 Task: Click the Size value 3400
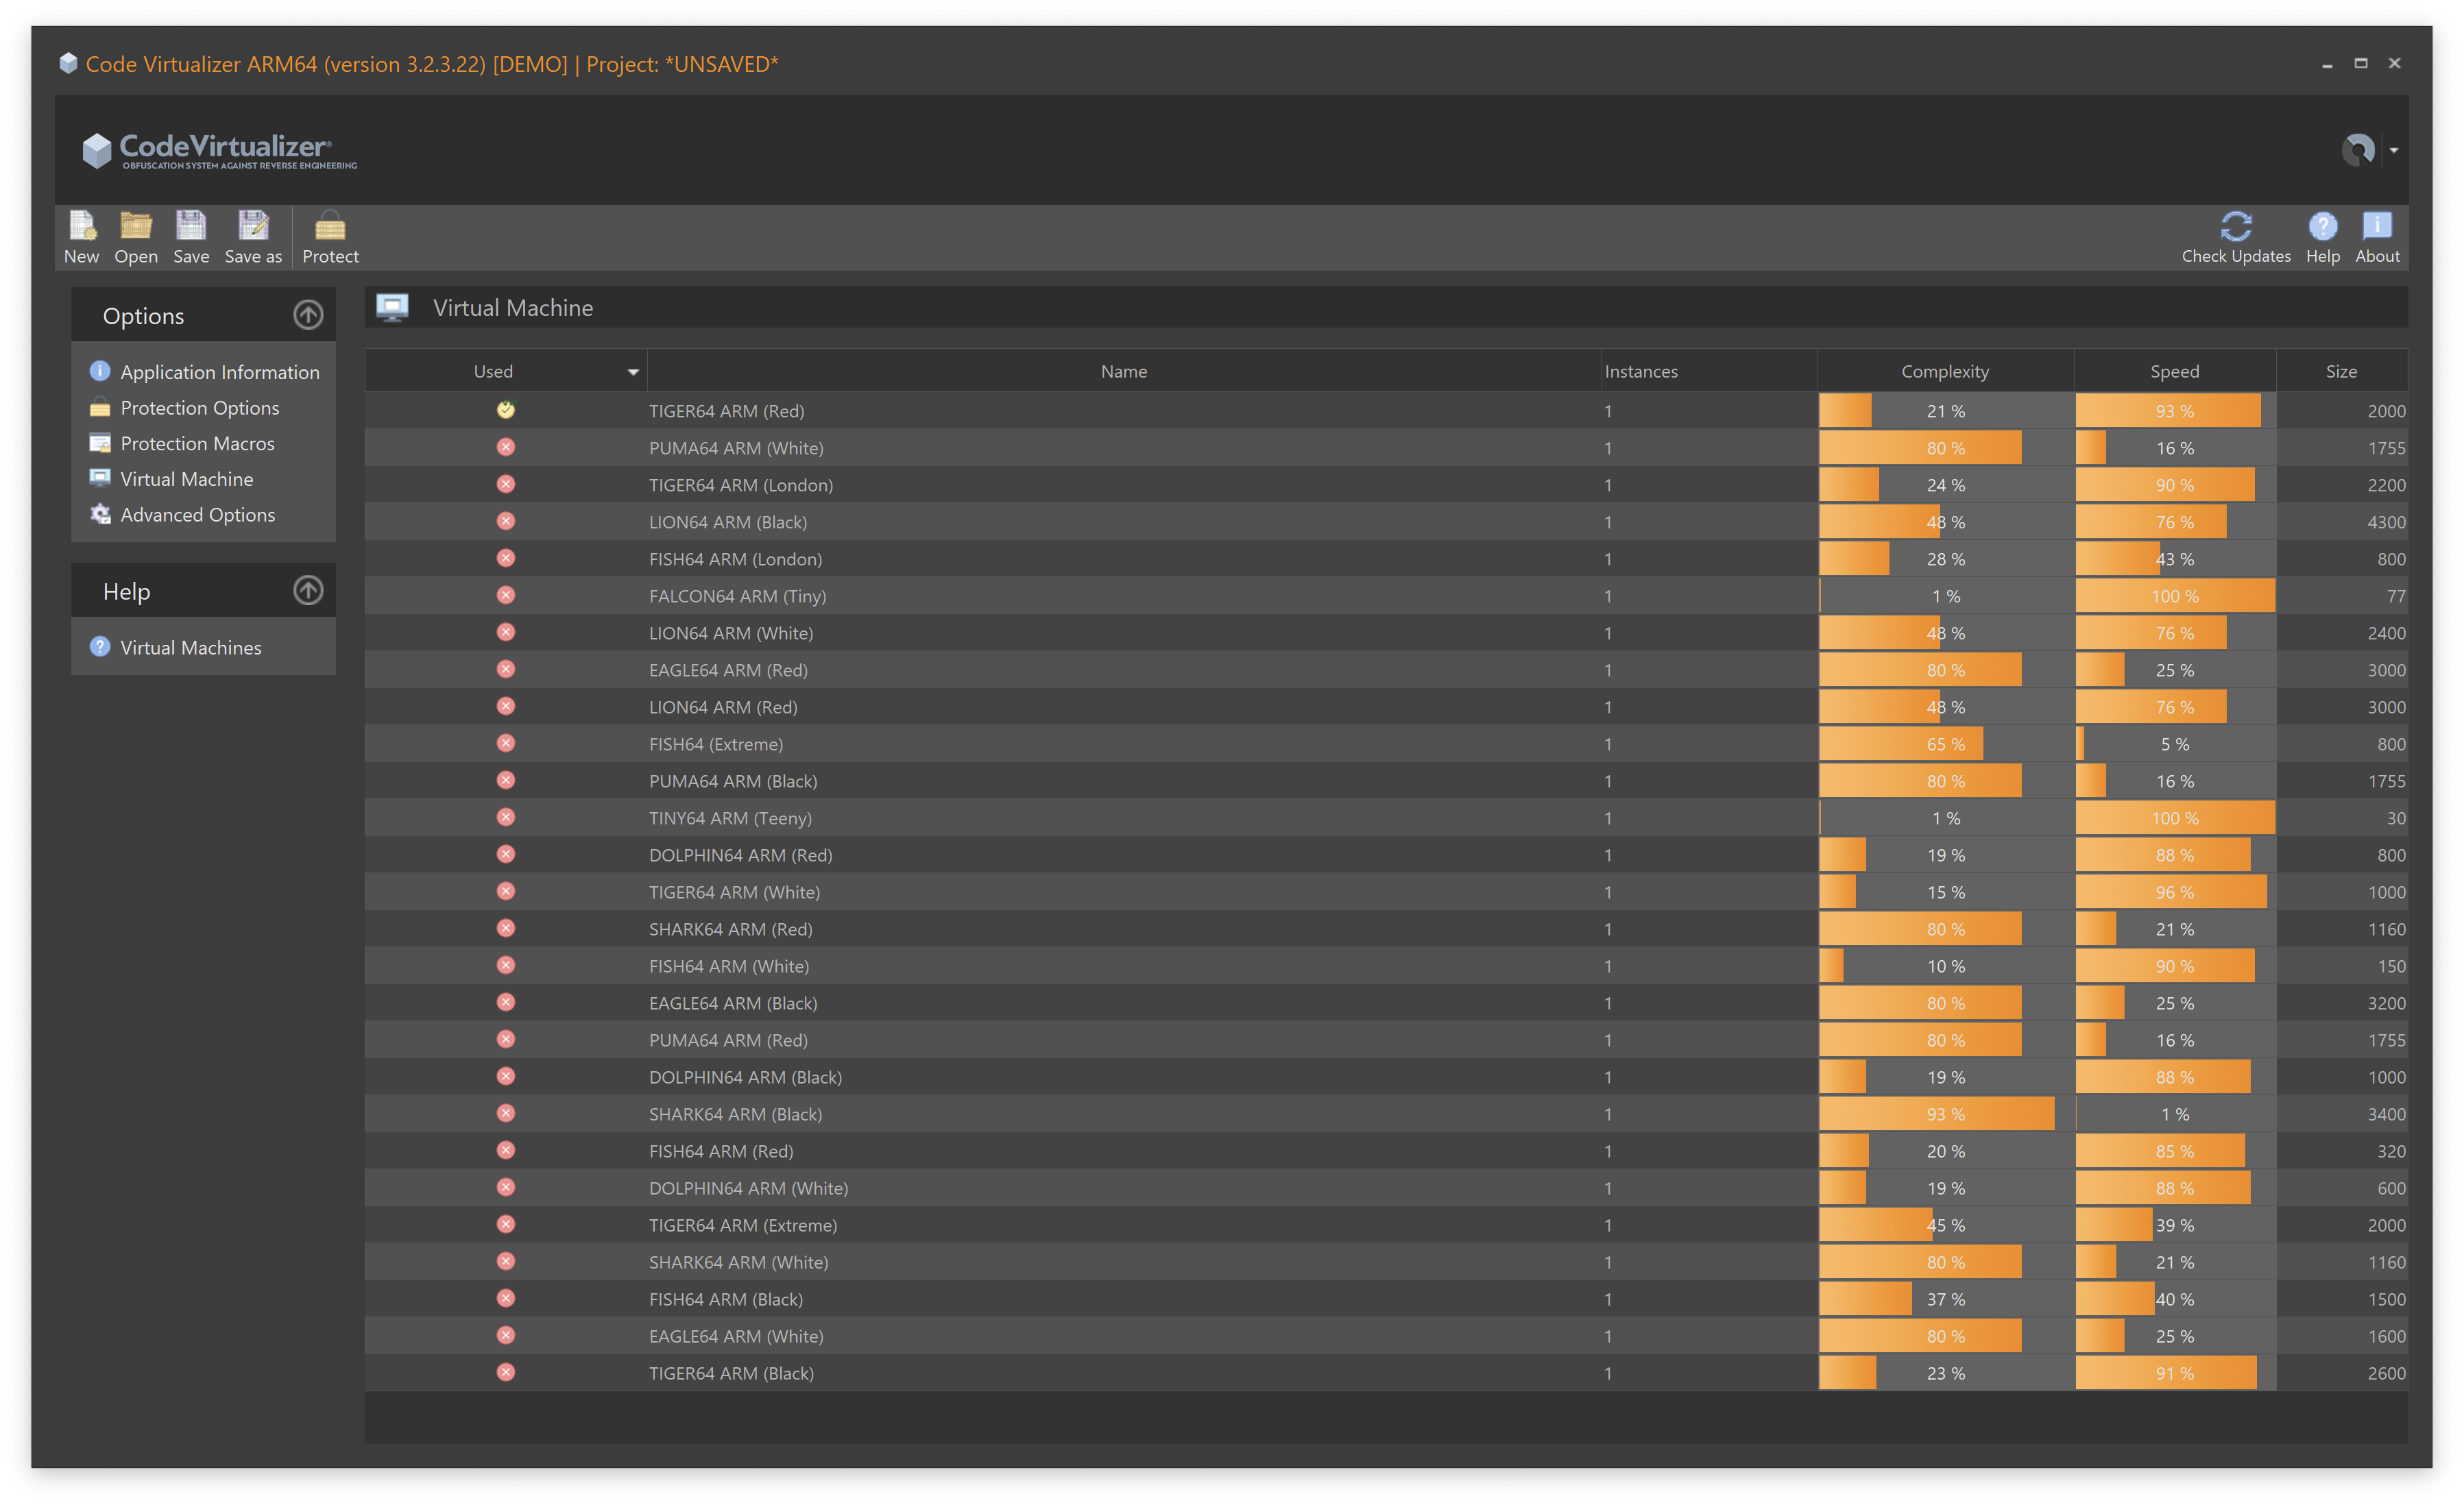tap(2386, 1114)
